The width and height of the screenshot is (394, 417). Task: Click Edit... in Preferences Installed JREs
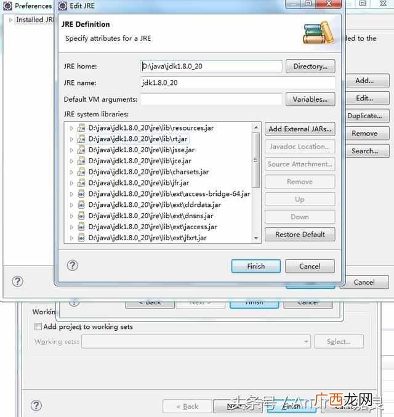tap(367, 98)
